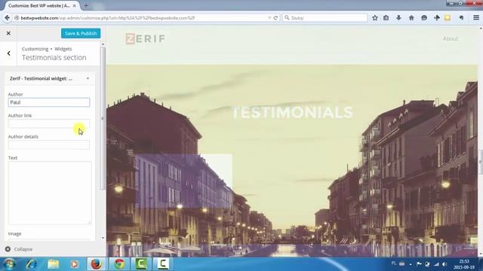
Task: Click the network signal icon in tray
Action: (x=436, y=264)
